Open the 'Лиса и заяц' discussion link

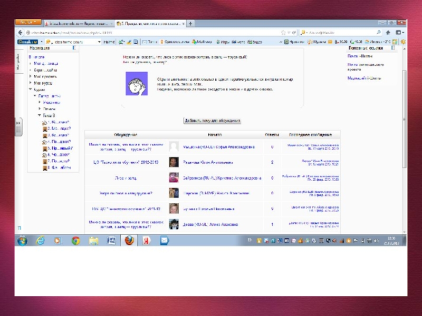[126, 178]
